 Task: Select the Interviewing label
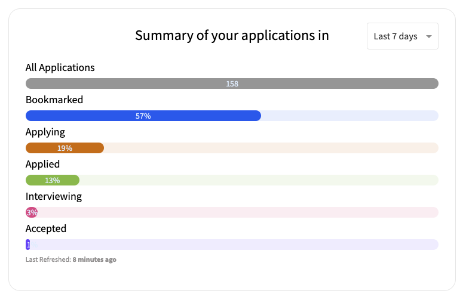[x=54, y=197]
